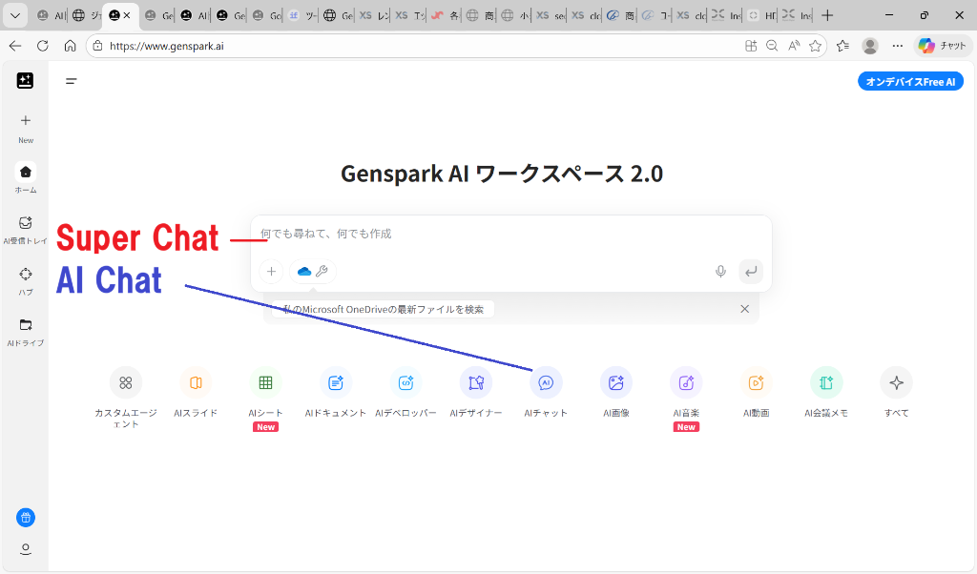The width and height of the screenshot is (977, 574).
Task: Toggle the wrench tools option beside the cloud icon
Action: [322, 272]
